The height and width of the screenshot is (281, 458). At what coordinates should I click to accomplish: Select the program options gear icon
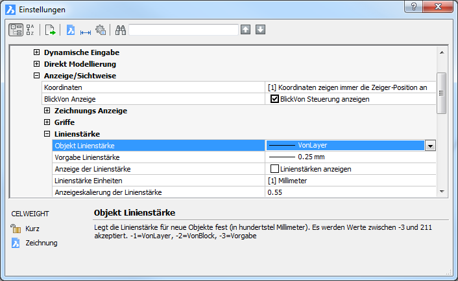pyautogui.click(x=101, y=30)
